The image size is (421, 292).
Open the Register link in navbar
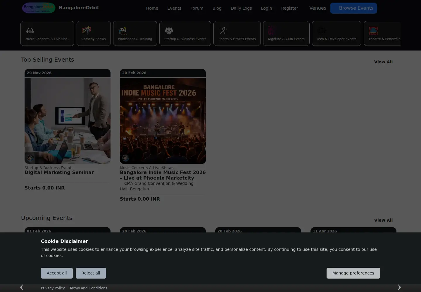click(x=289, y=8)
